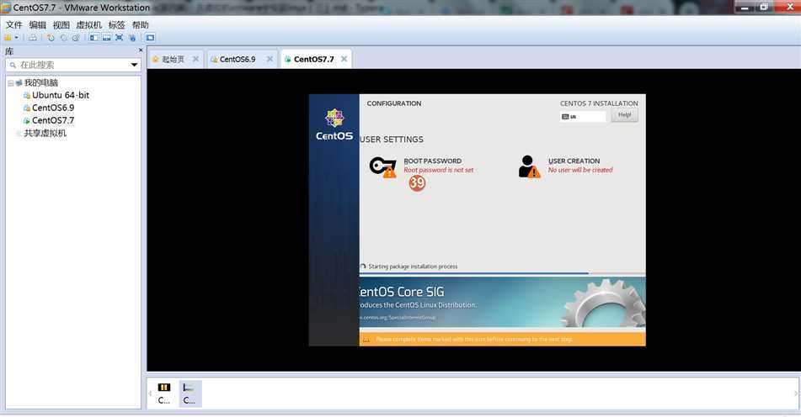Image resolution: width=801 pixels, height=417 pixels.
Task: Close the CentOS7.7 tab
Action: tap(344, 59)
